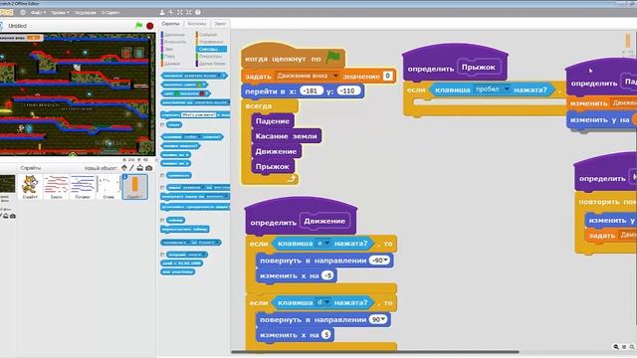The height and width of the screenshot is (358, 637).
Task: Click horizontal scrollbar of scripts area
Action: [x=375, y=351]
